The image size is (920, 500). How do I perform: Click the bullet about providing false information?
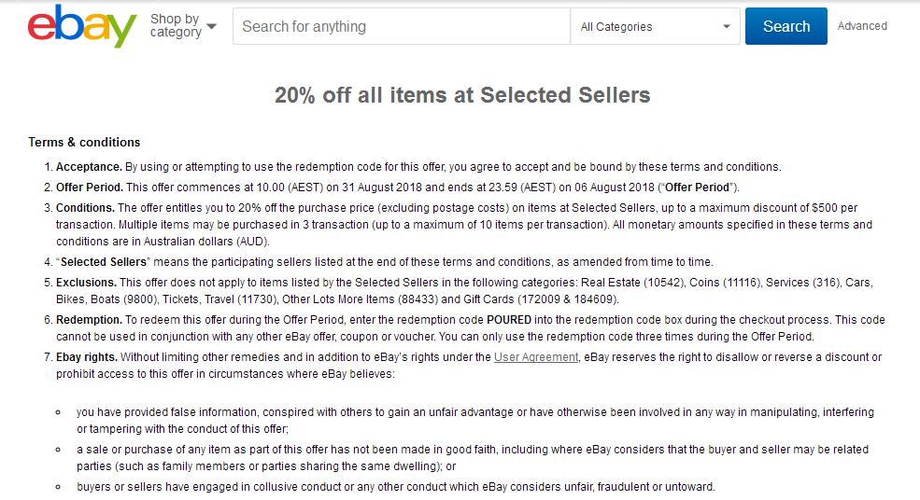point(475,421)
